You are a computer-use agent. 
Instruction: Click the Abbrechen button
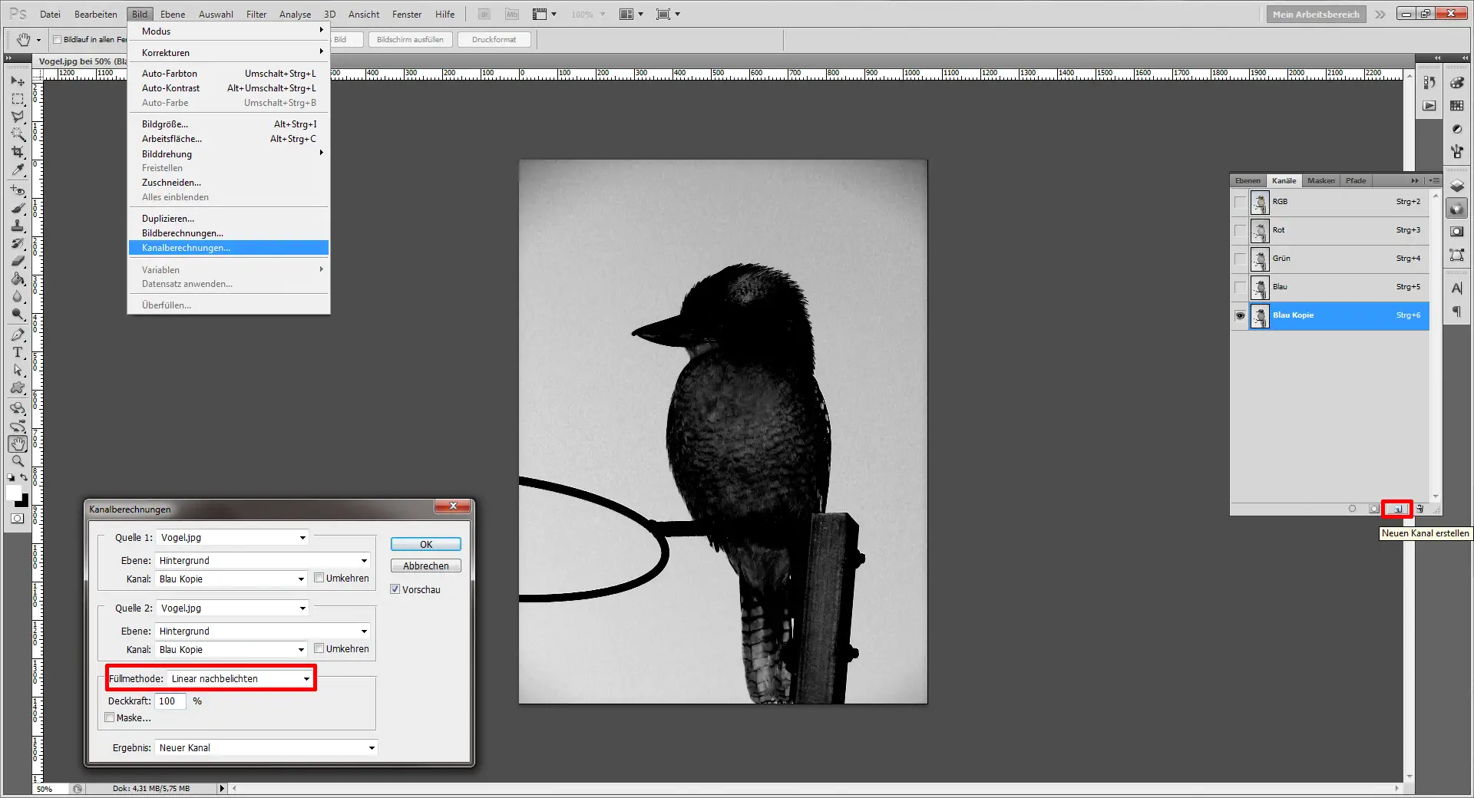pyautogui.click(x=425, y=566)
